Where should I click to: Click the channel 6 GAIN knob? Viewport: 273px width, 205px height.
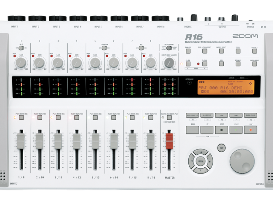pos(114,63)
